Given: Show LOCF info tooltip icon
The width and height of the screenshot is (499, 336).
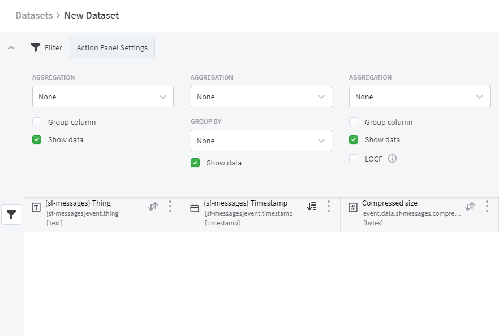Looking at the screenshot, I should click(x=392, y=159).
